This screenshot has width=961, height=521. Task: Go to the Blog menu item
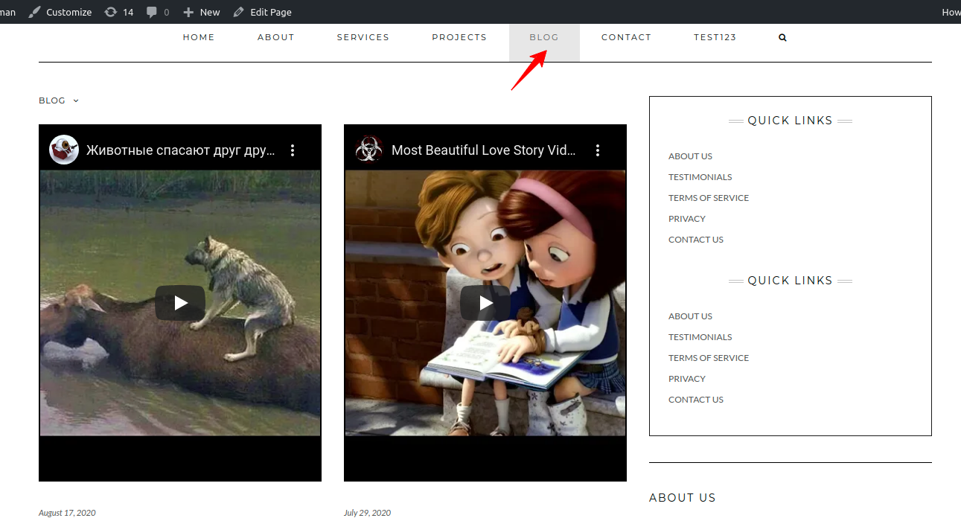[x=544, y=37]
